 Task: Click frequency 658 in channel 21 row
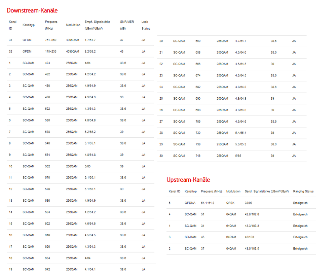tap(198, 52)
